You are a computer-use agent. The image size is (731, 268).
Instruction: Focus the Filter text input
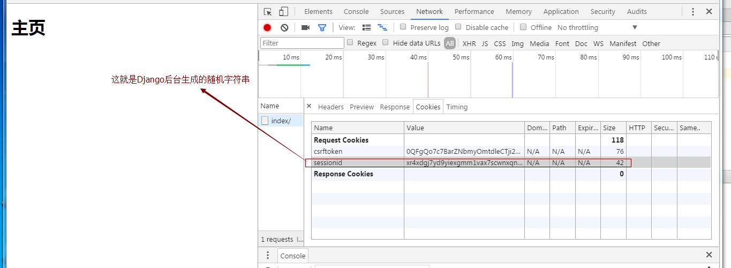tap(302, 43)
